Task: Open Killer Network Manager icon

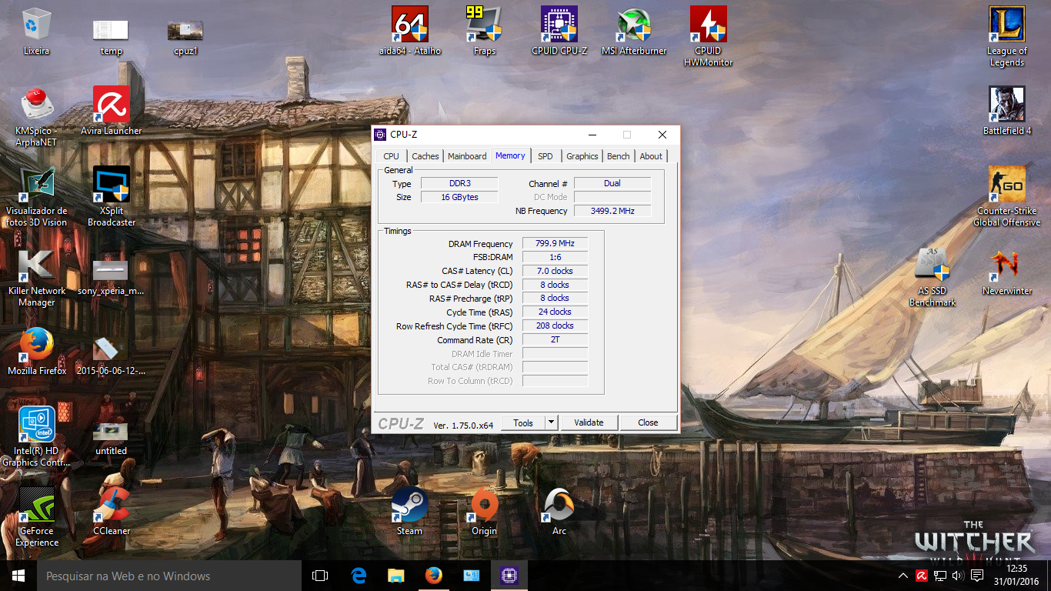Action: [36, 277]
